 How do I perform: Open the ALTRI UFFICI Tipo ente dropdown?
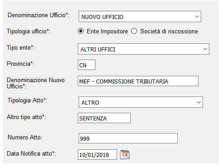(x=143, y=49)
